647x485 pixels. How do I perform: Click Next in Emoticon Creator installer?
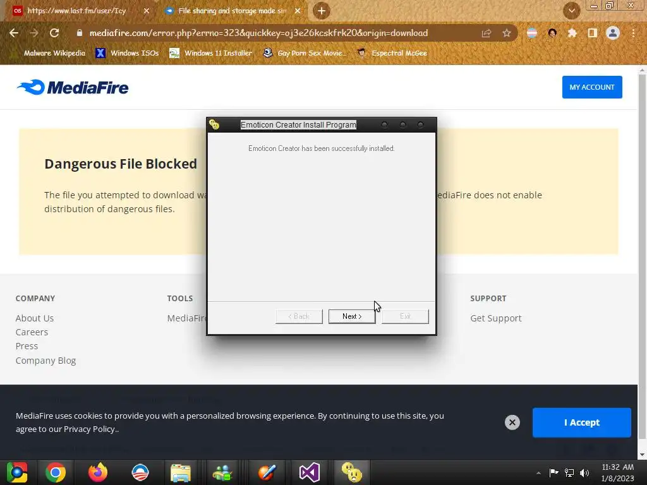[352, 316]
